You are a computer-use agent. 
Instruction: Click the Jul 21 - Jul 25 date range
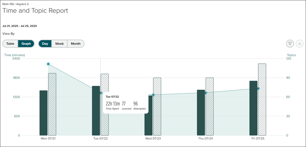click(x=20, y=26)
